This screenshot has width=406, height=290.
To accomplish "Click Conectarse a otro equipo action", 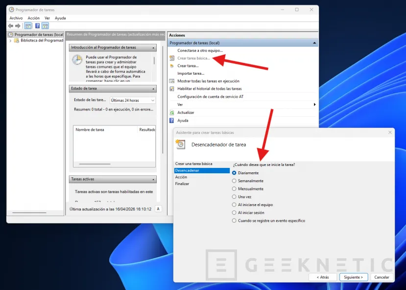I will (200, 51).
